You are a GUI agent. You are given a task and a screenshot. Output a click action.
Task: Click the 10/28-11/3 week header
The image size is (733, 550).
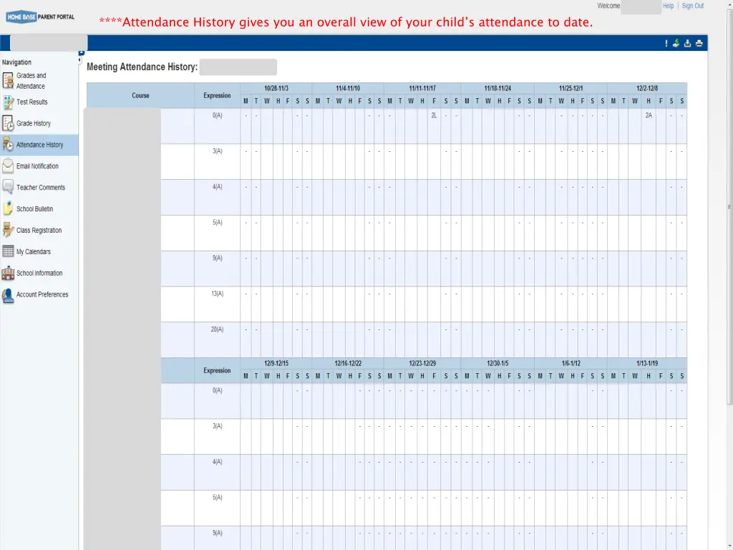coord(276,88)
